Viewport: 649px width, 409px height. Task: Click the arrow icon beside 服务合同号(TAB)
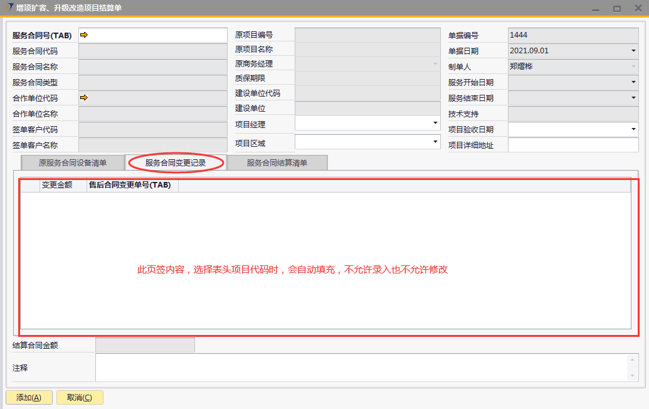click(84, 35)
